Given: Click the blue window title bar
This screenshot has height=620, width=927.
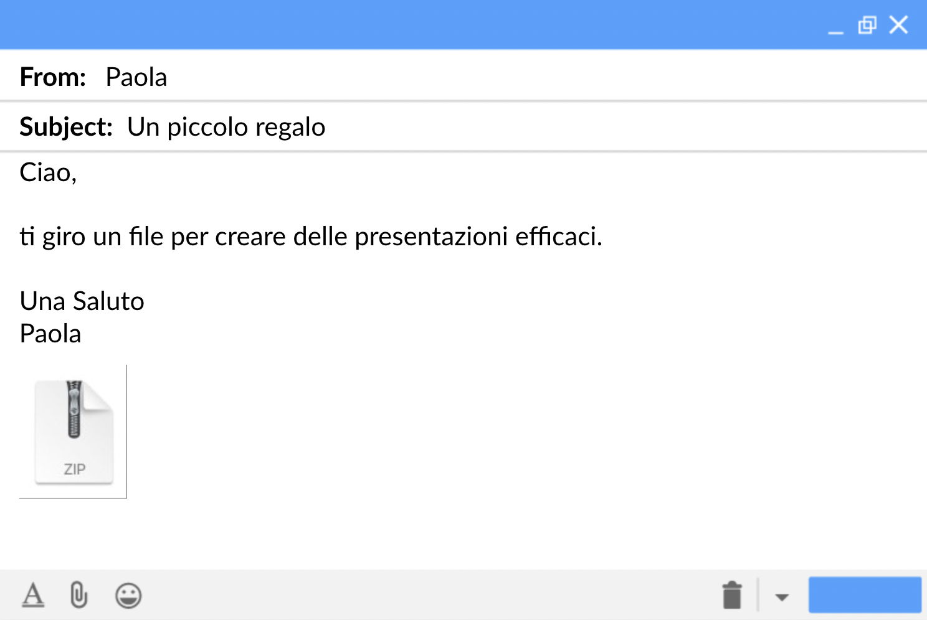Looking at the screenshot, I should click(x=411, y=25).
